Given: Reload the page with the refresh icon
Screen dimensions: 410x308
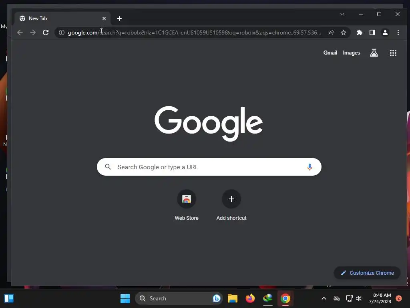Looking at the screenshot, I should (46, 32).
